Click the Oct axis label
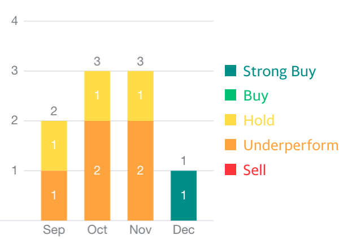This screenshot has width=339, height=244. coord(97,230)
